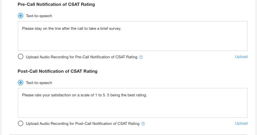Click 'Upload Audio Recording for Post-Call Notification' label
The image size is (257, 135).
(x=83, y=124)
